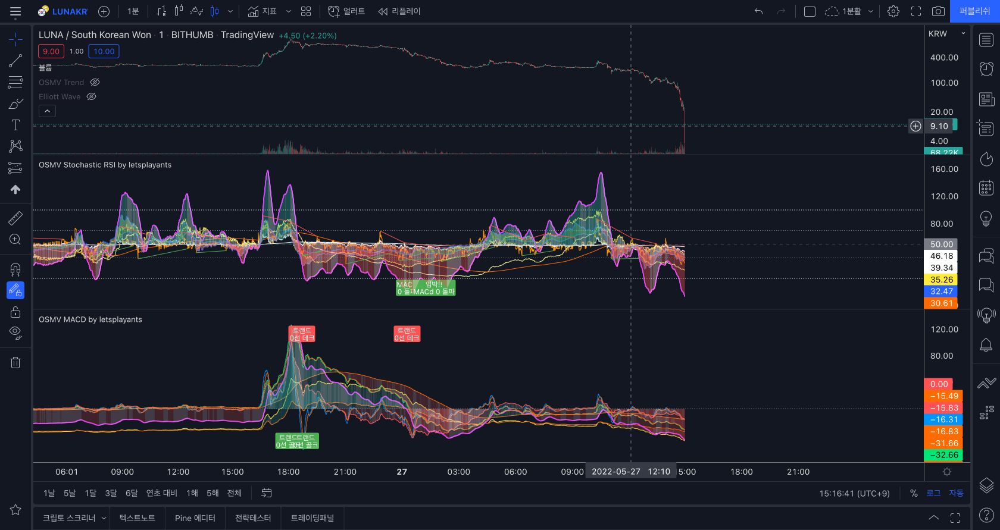Screen dimensions: 1000x530
Task: Remove drawings with the trash icon
Action: tap(15, 362)
